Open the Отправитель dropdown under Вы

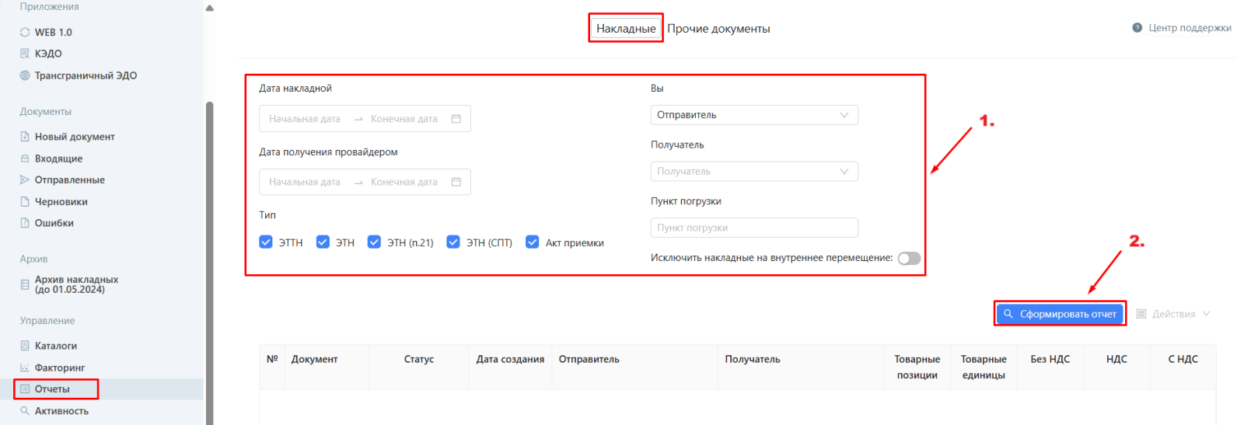(753, 115)
